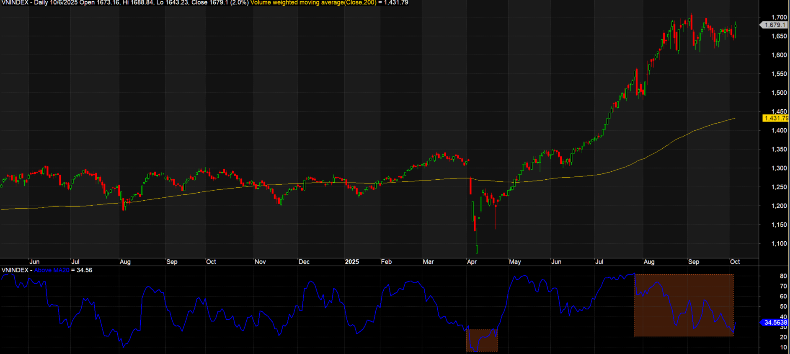Click the 2025 year marker on time axis
Viewport: 790px width, 354px height.
coord(351,262)
